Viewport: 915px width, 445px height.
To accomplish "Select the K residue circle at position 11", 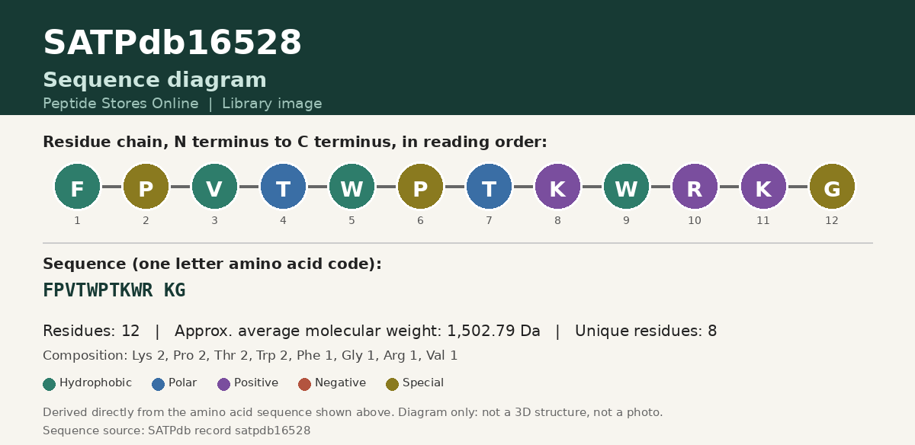I will tap(763, 187).
